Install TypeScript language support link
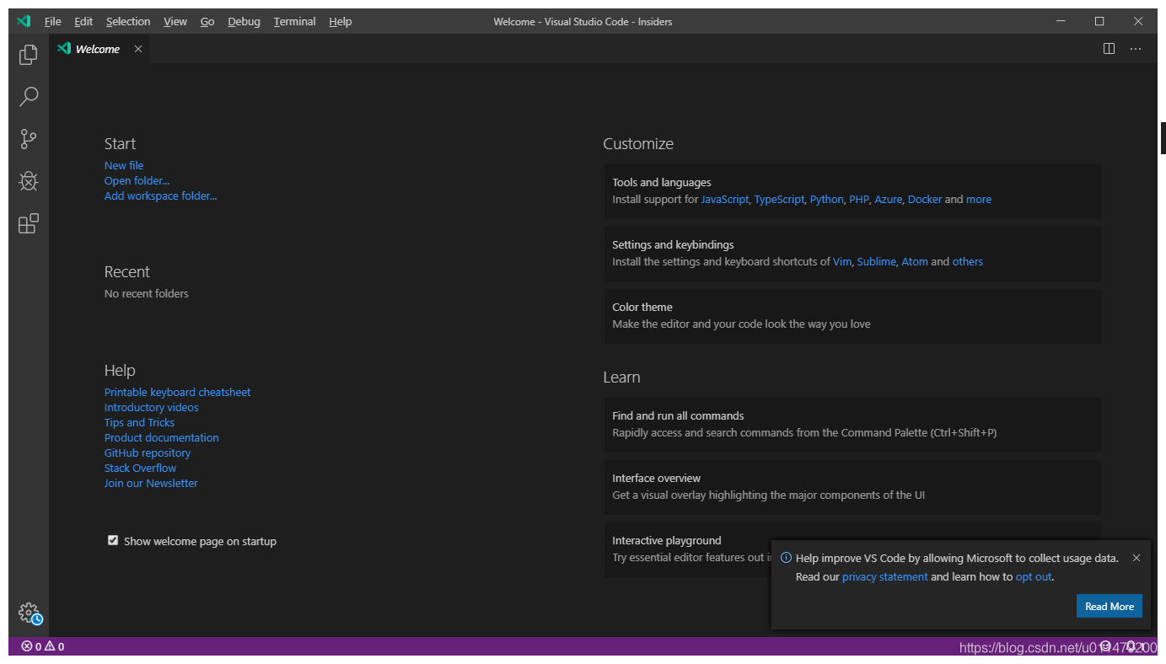The width and height of the screenshot is (1166, 664). coord(779,199)
